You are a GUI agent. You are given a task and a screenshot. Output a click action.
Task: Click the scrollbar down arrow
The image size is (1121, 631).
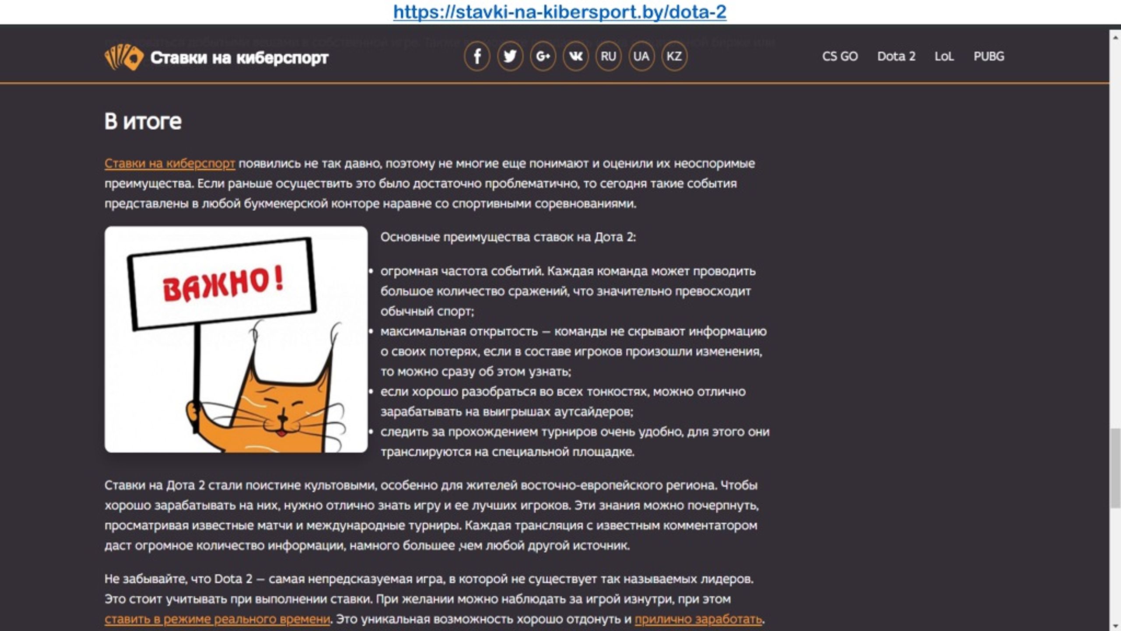point(1115,625)
